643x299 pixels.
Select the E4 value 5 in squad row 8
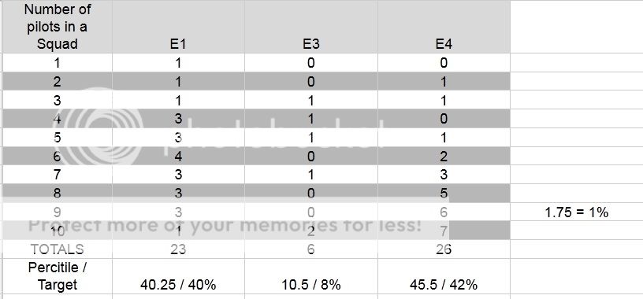444,194
